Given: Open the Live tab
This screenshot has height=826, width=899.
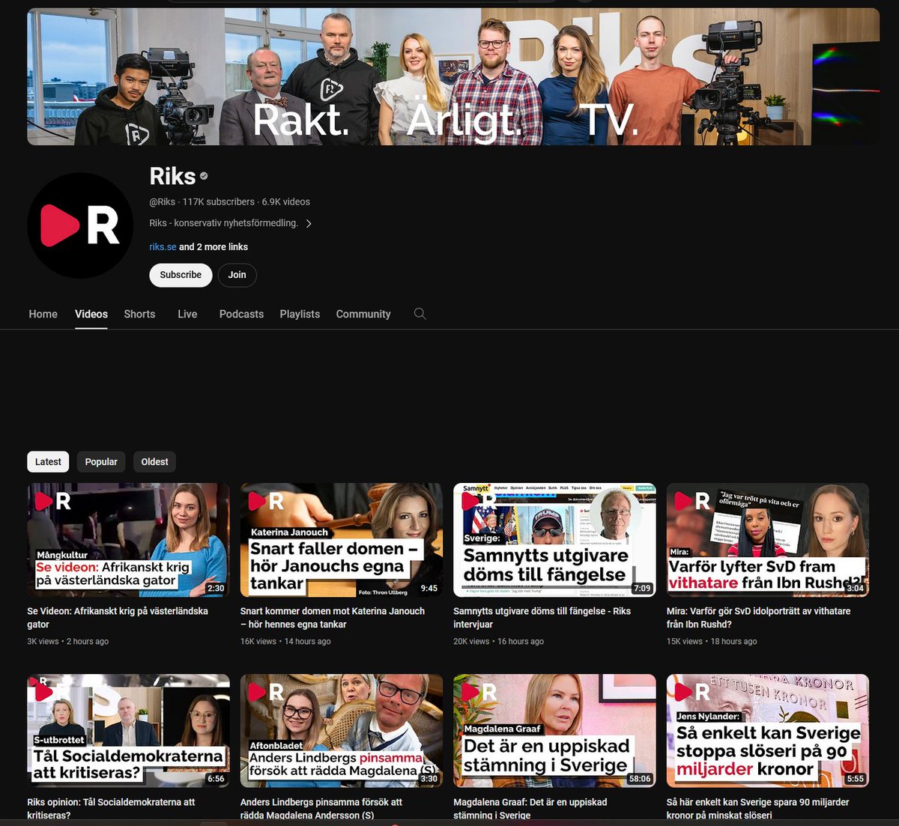Looking at the screenshot, I should [x=187, y=314].
